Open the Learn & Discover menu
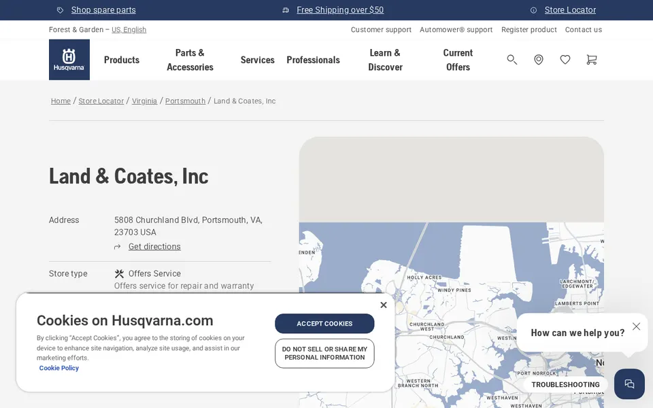 tap(385, 60)
